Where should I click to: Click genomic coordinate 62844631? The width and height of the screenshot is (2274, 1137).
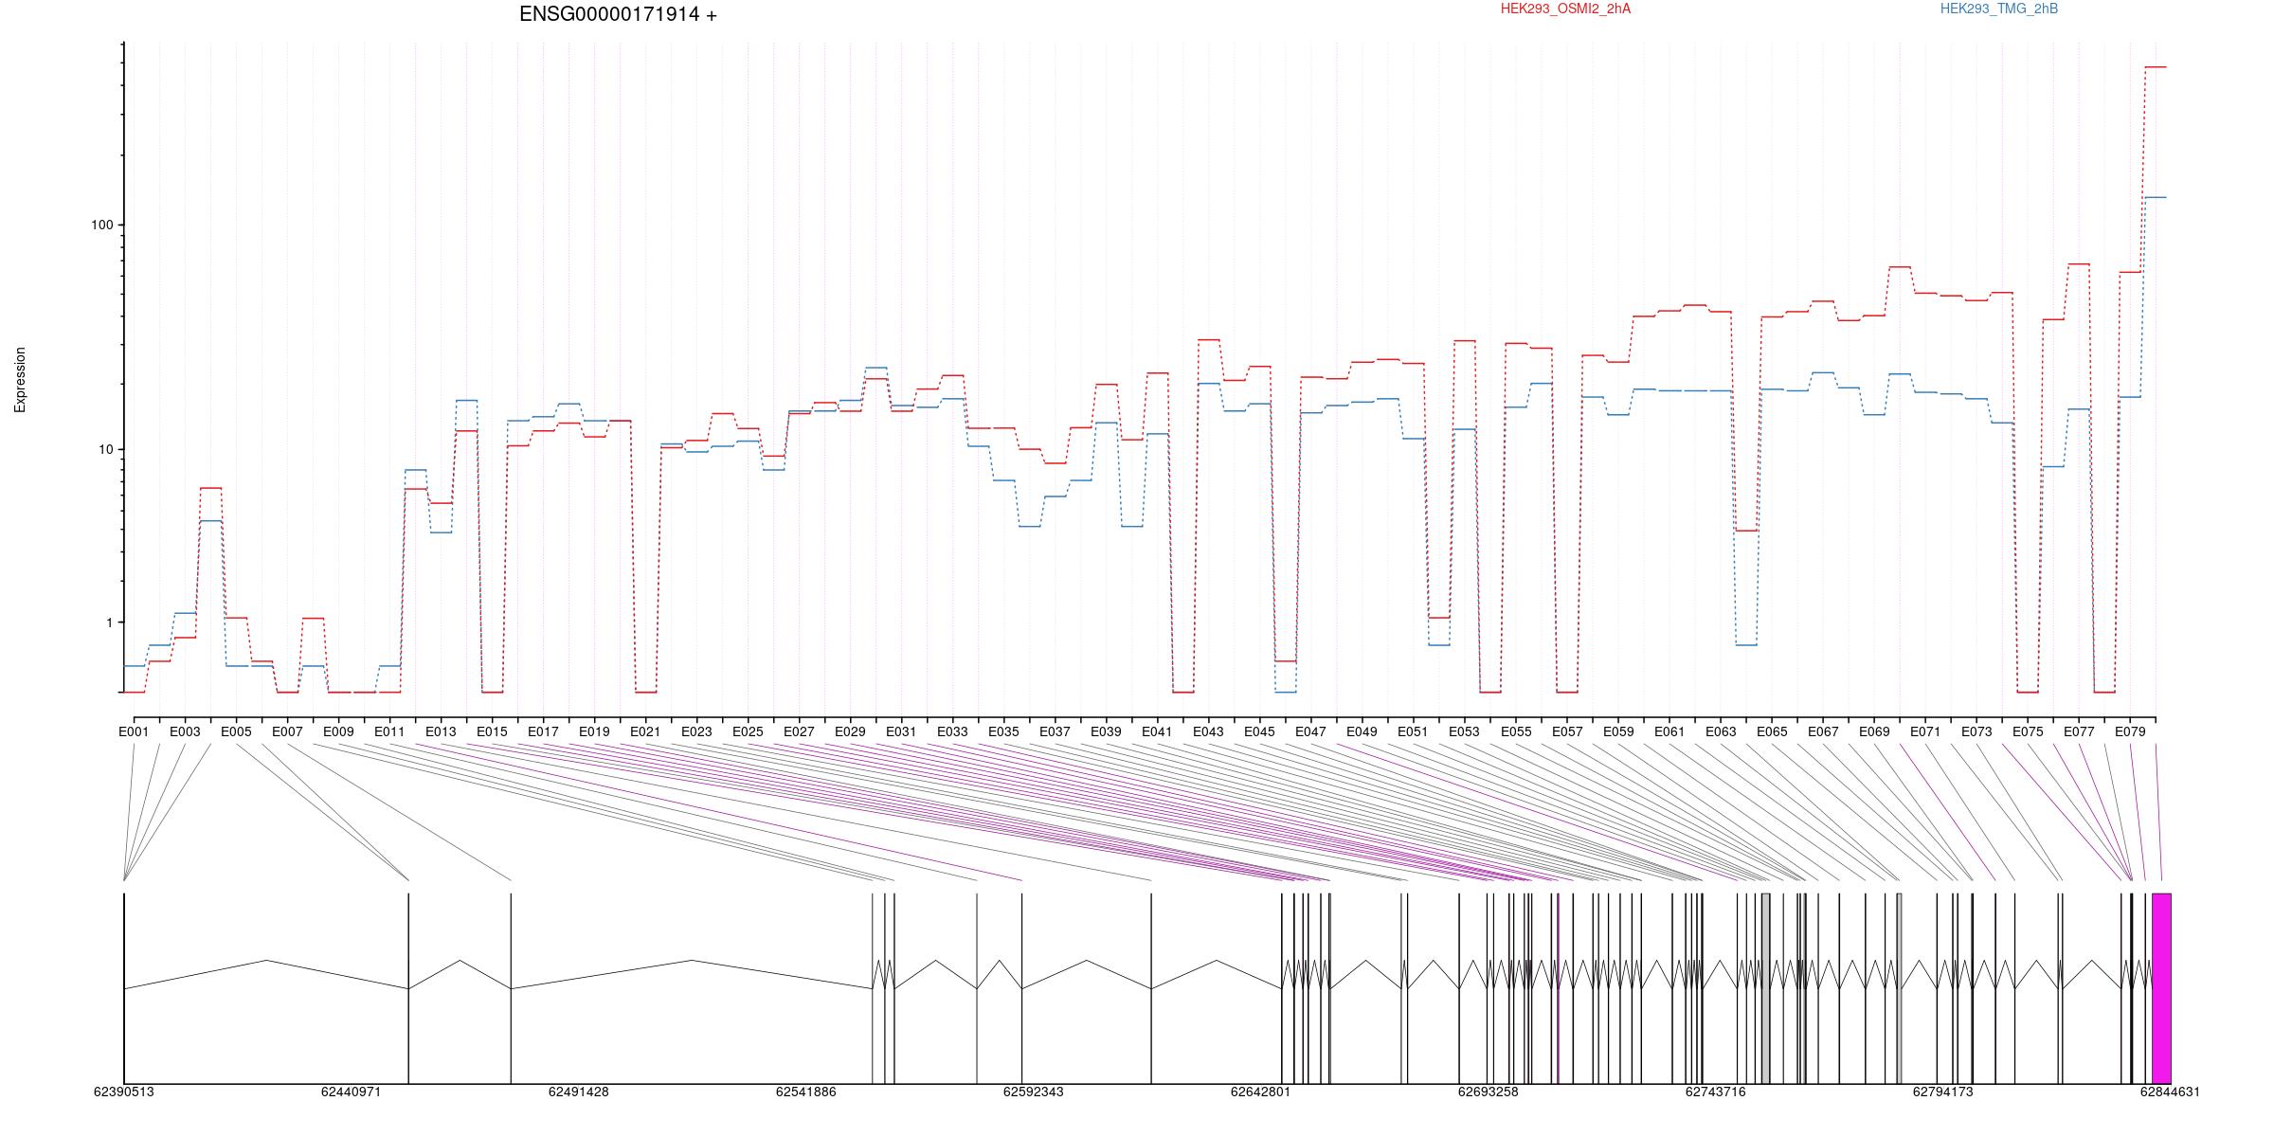tap(2170, 1092)
